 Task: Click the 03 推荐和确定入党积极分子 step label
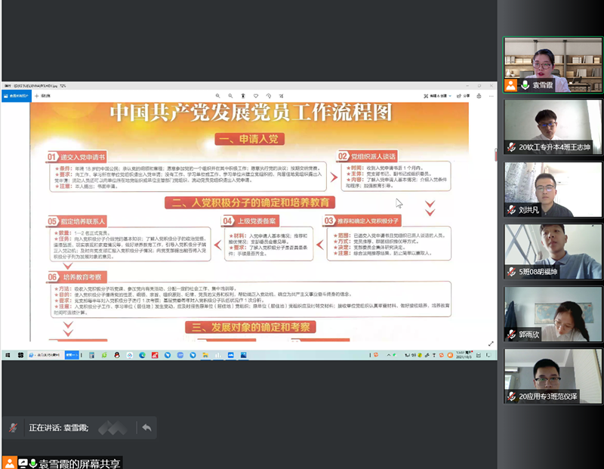[362, 221]
